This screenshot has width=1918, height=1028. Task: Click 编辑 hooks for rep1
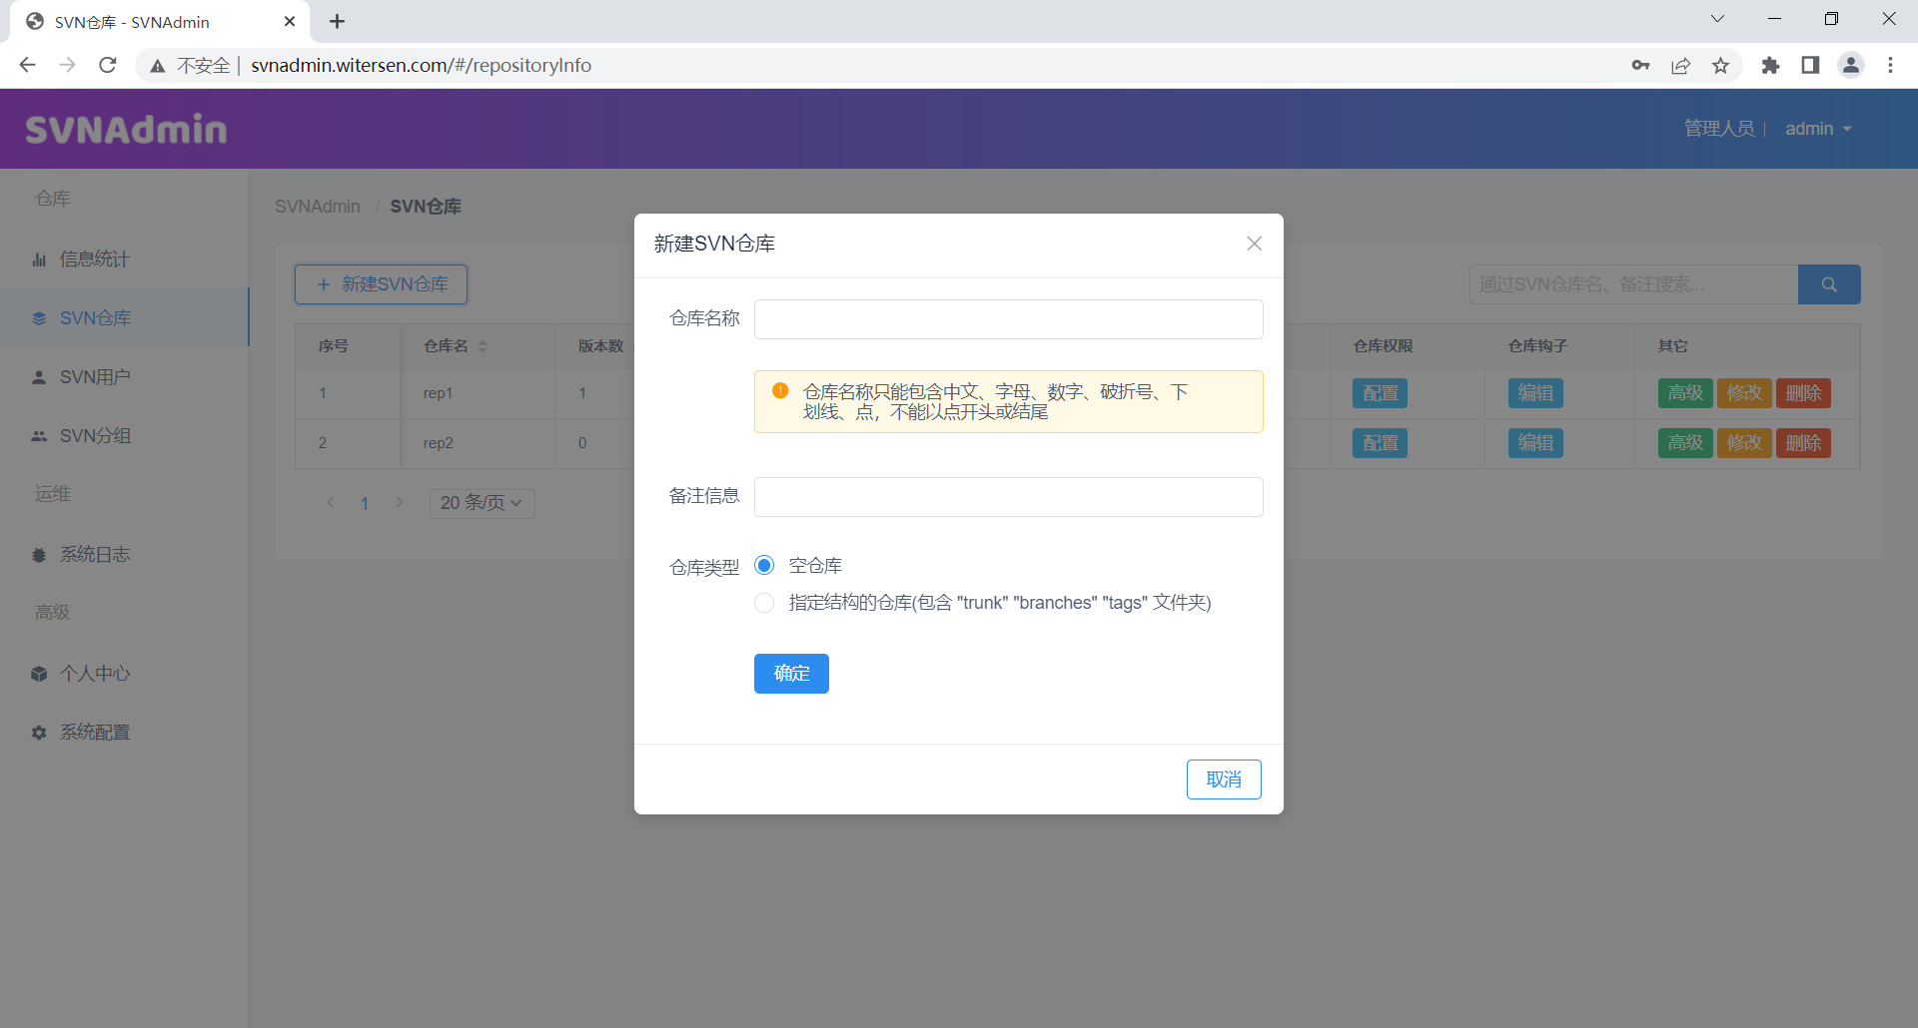[x=1535, y=393]
